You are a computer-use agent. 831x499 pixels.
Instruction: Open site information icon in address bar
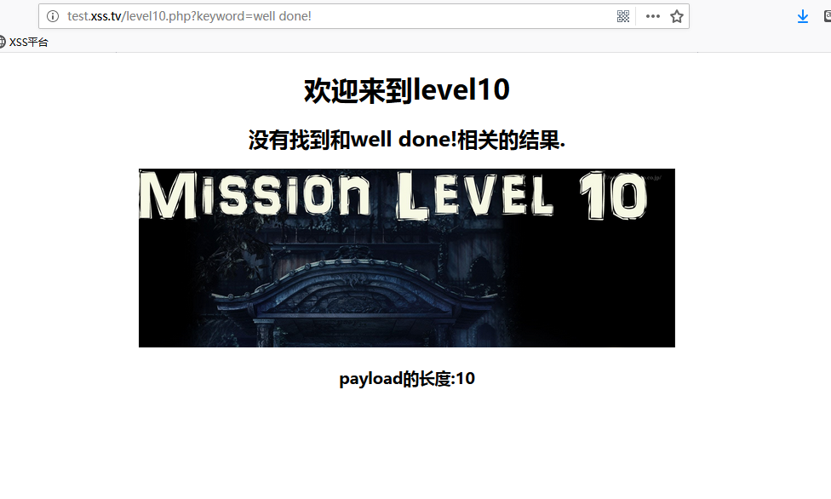[x=53, y=16]
